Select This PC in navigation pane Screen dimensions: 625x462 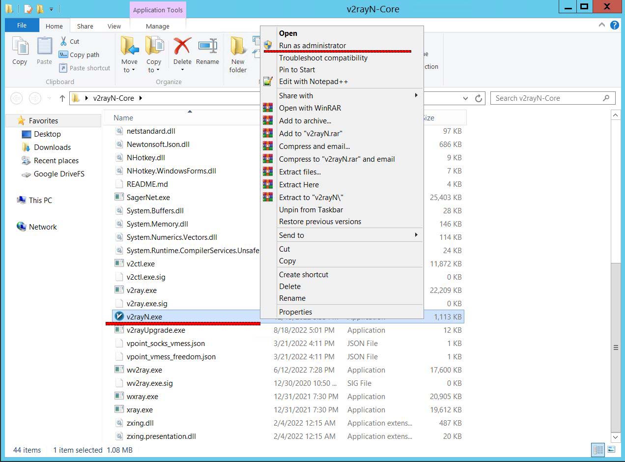[40, 200]
